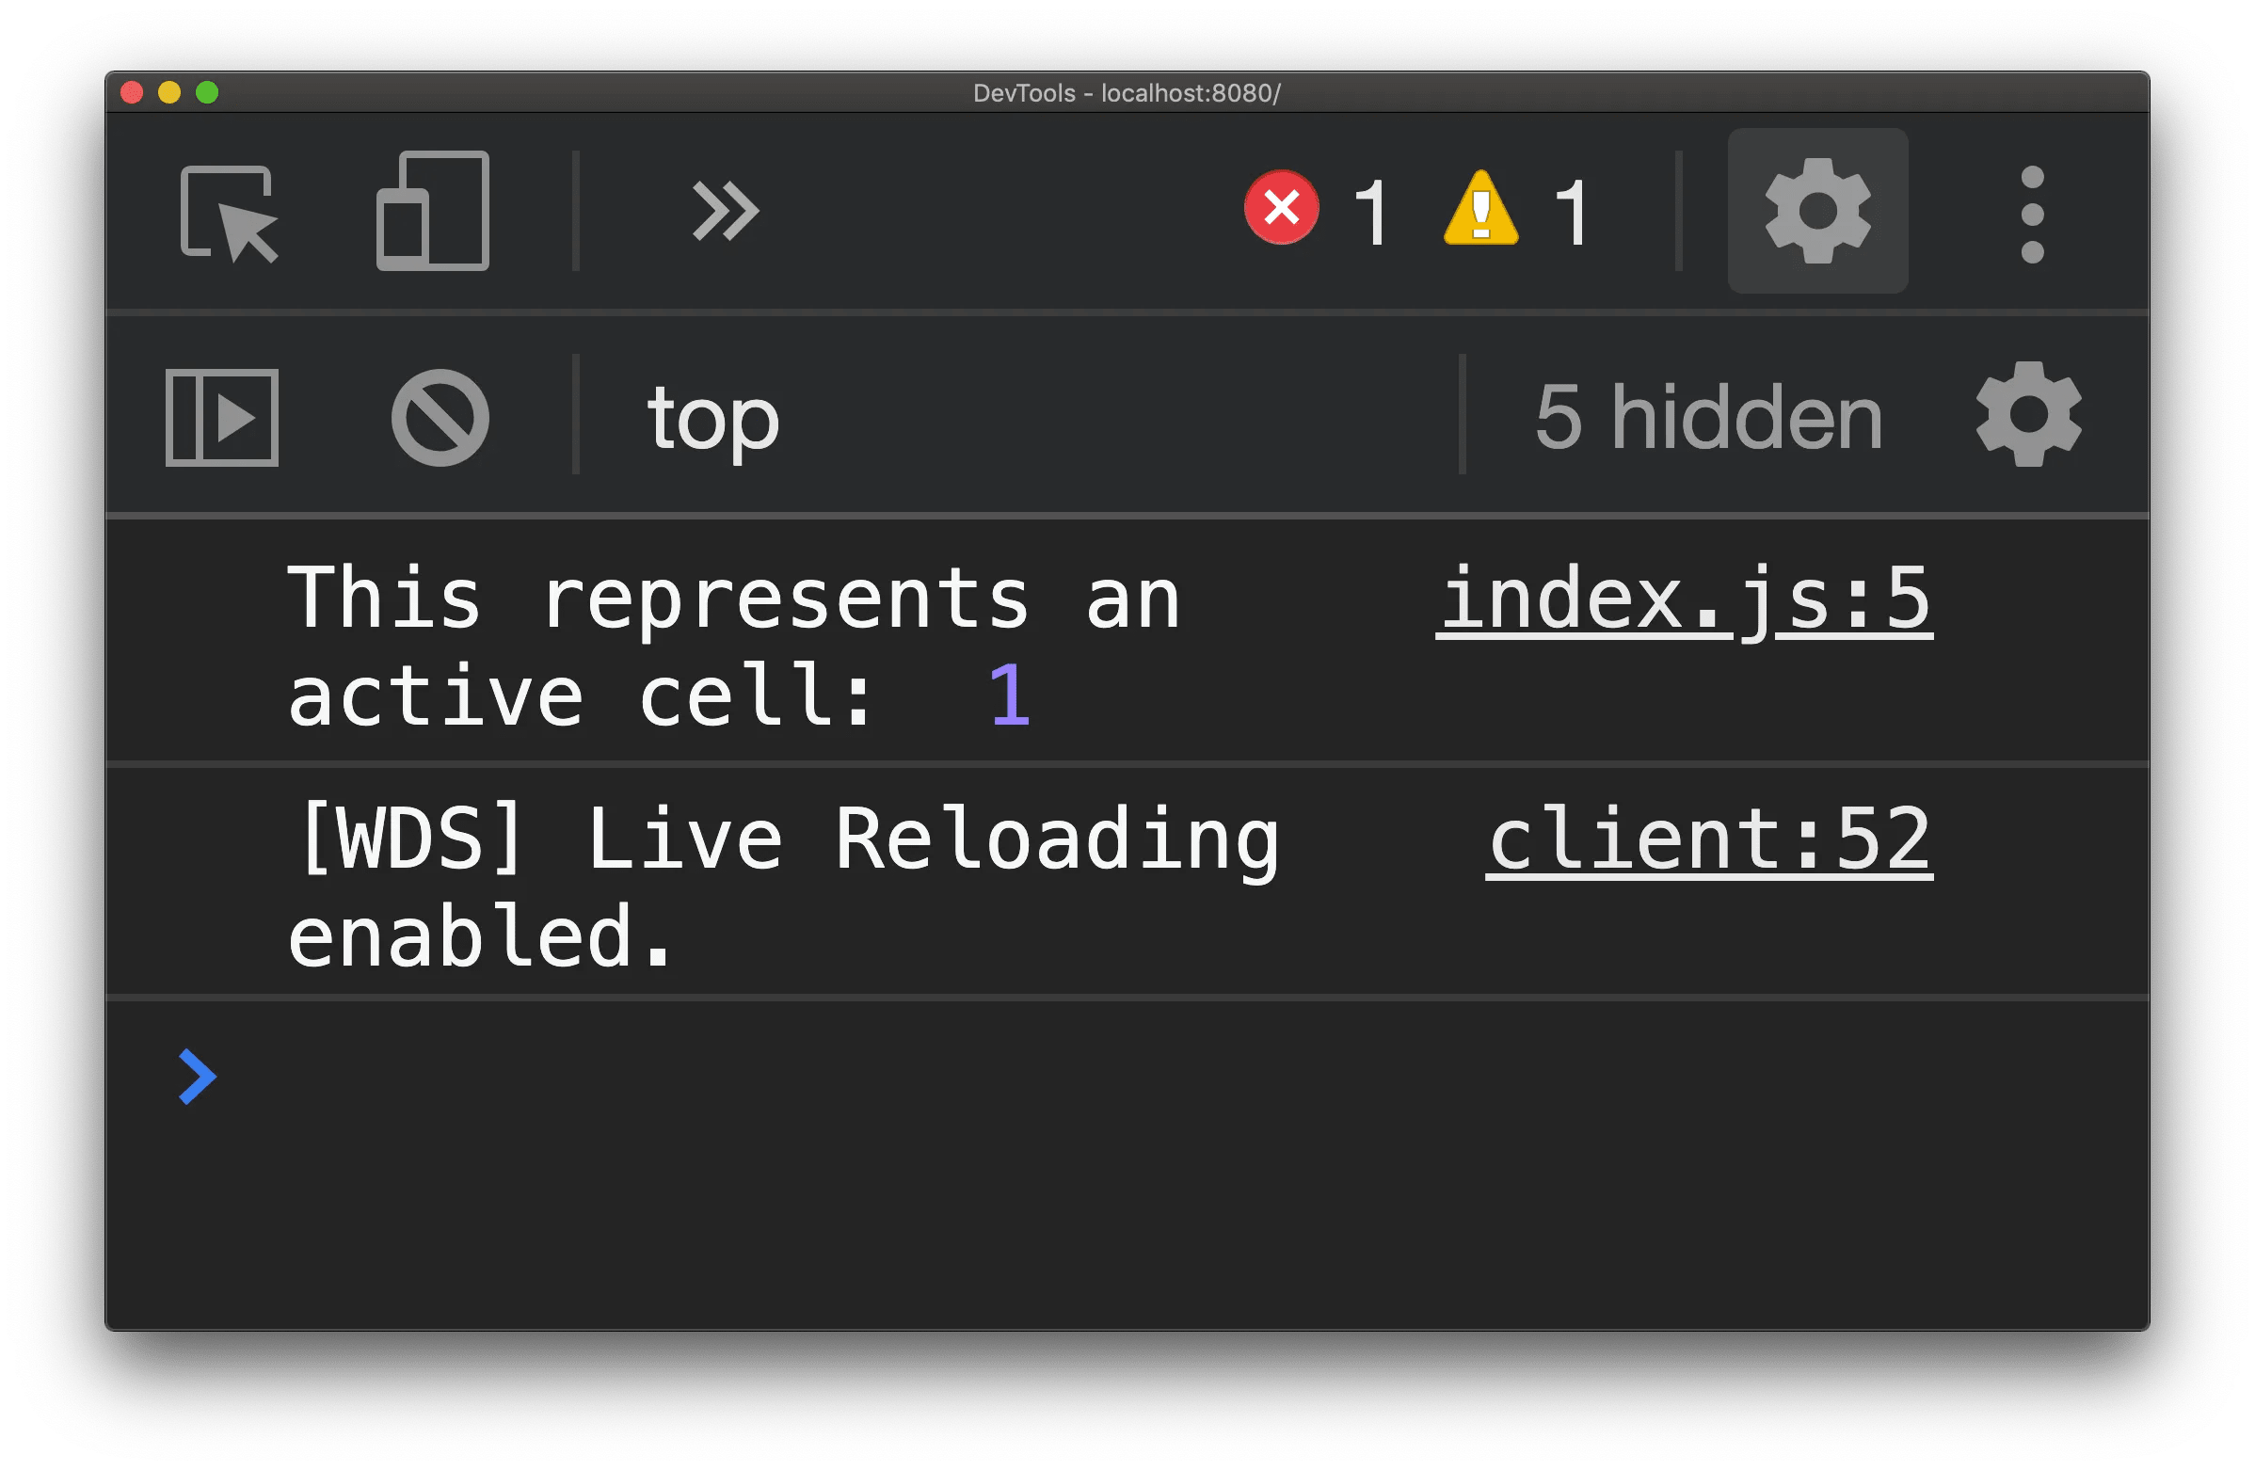This screenshot has width=2255, height=1470.
Task: Select the inspect element tool
Action: tap(228, 212)
